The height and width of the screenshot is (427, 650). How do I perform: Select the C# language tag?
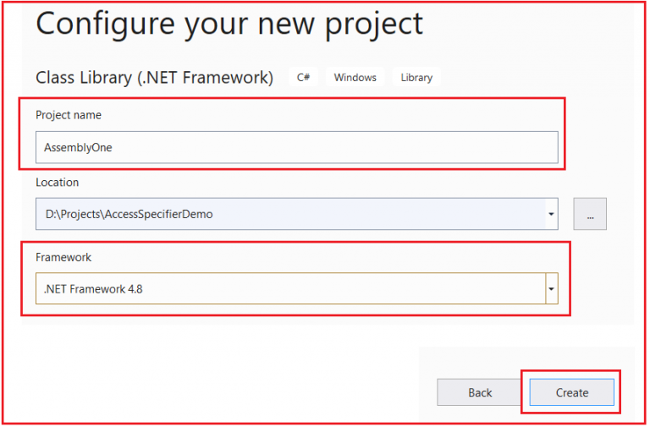(x=303, y=78)
